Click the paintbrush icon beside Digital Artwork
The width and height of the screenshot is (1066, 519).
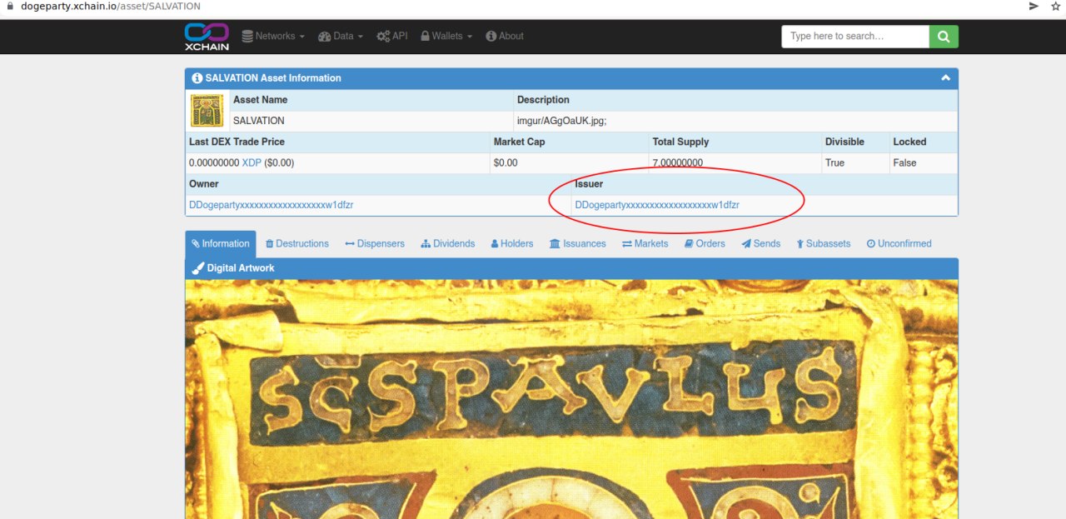198,268
